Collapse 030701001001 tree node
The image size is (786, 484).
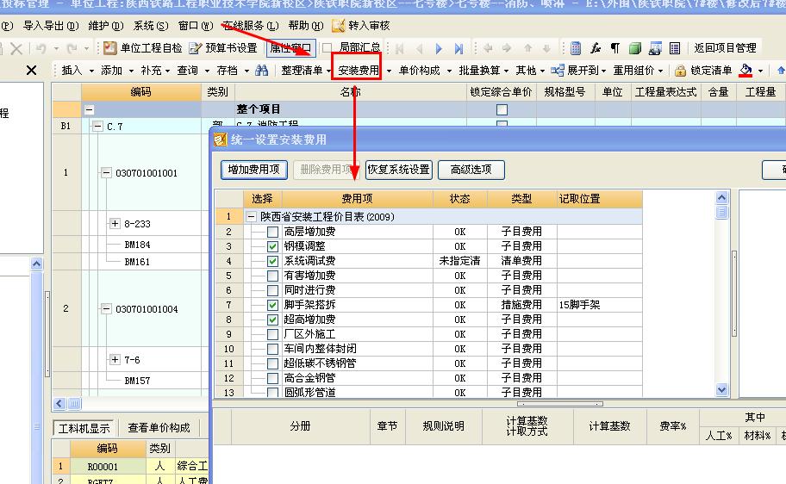[106, 173]
